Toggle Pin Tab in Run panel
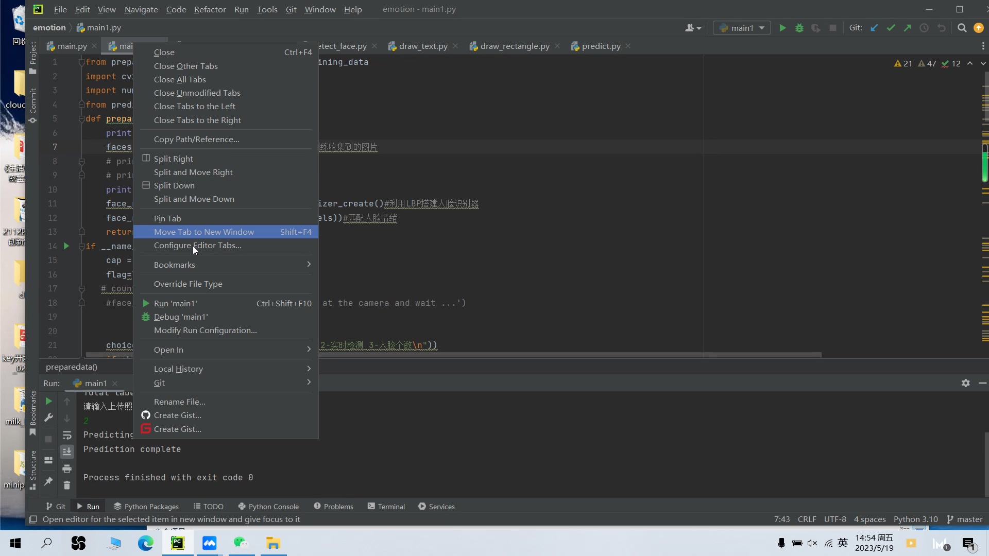The width and height of the screenshot is (989, 556). pos(48,481)
